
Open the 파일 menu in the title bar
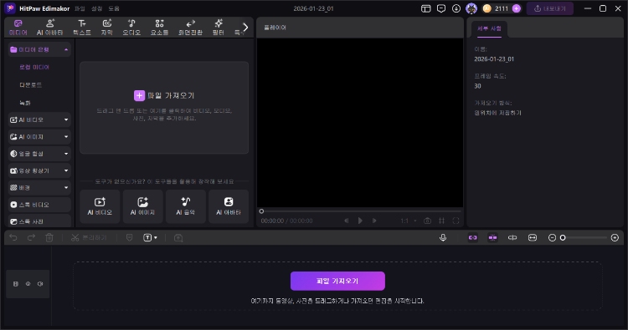(80, 8)
